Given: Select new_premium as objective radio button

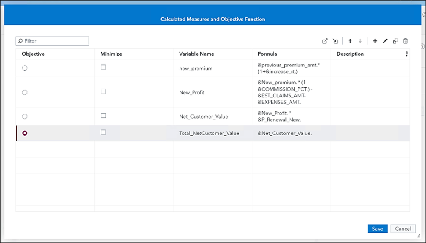Looking at the screenshot, I should (x=25, y=68).
